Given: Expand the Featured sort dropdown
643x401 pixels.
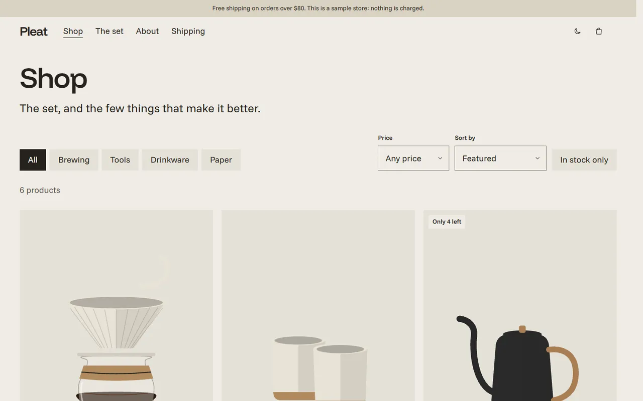Looking at the screenshot, I should (x=500, y=158).
